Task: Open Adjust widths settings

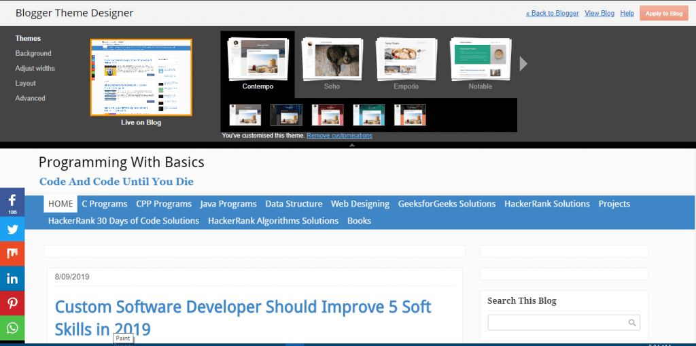Action: click(35, 69)
